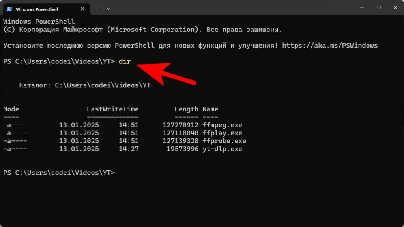The image size is (404, 227).
Task: Close the terminal window
Action: pos(396,8)
